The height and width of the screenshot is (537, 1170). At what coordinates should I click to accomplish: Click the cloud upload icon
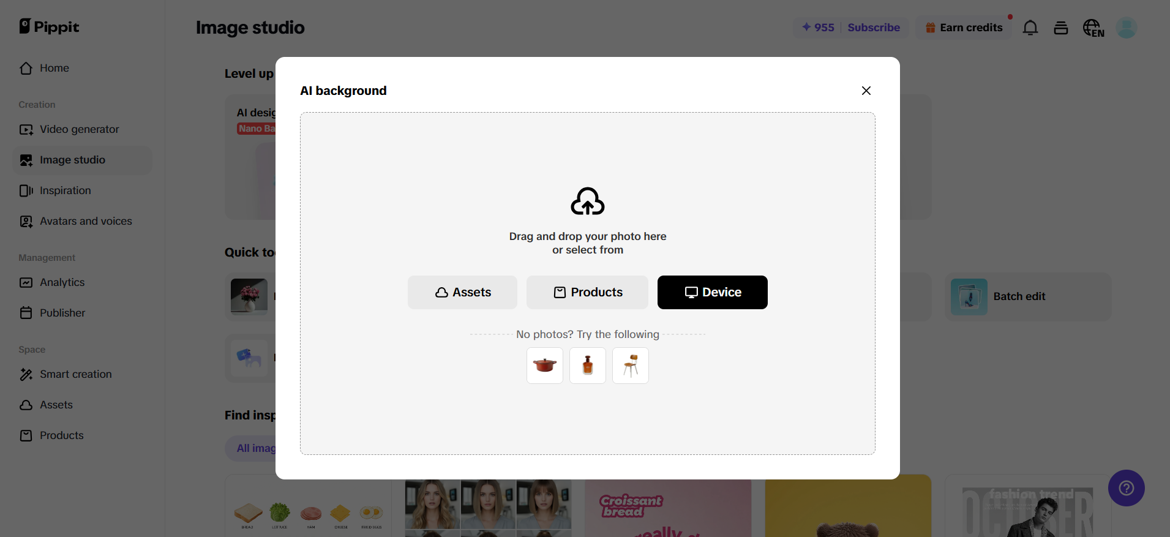click(x=587, y=201)
